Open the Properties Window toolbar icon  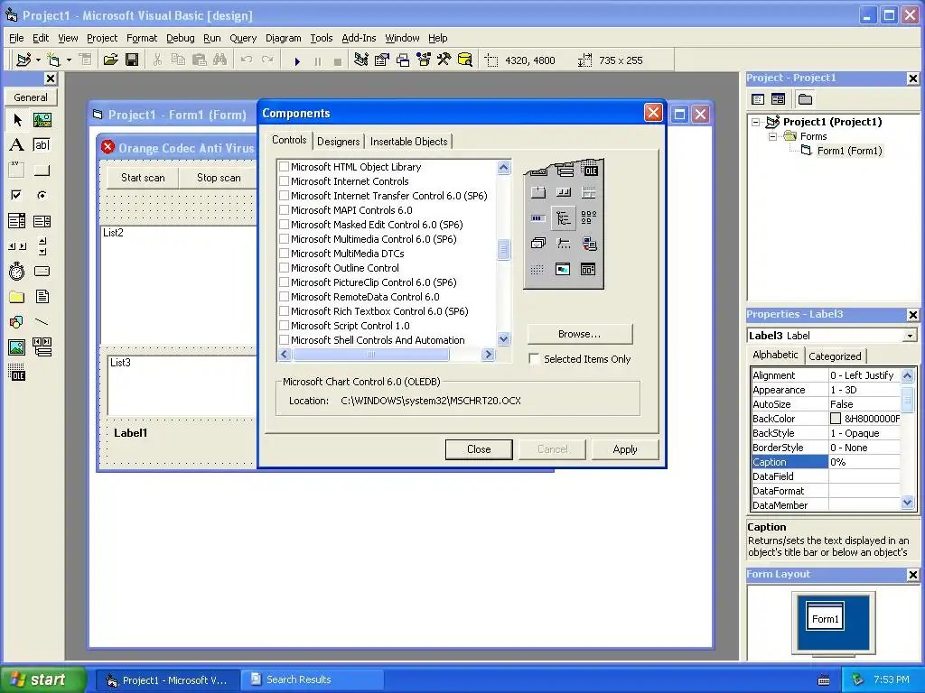click(382, 60)
